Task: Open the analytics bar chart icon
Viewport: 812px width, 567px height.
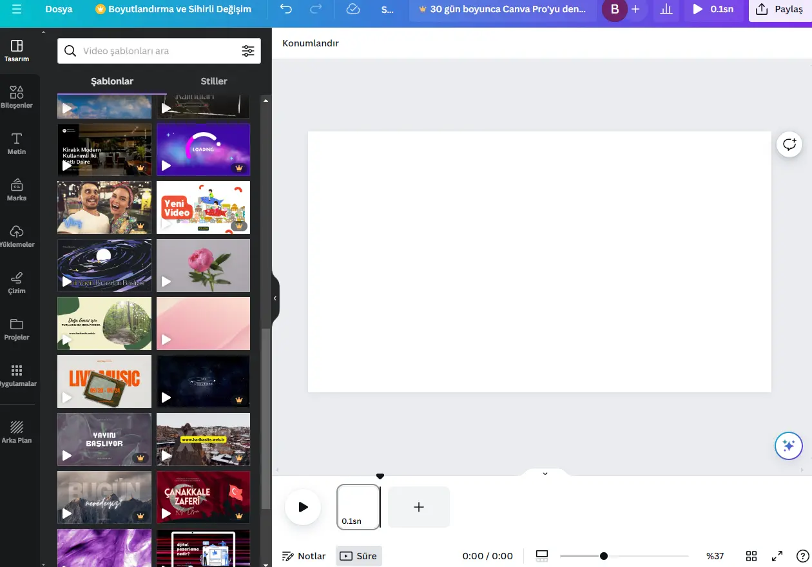Action: (666, 10)
